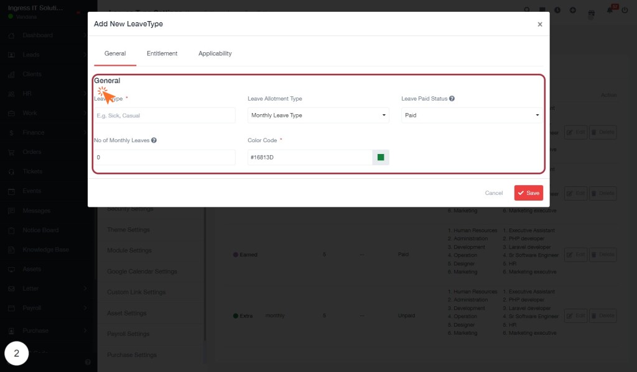Click the Finance dollar icon in the sidebar
Screen dimensions: 637x372
tap(11, 133)
